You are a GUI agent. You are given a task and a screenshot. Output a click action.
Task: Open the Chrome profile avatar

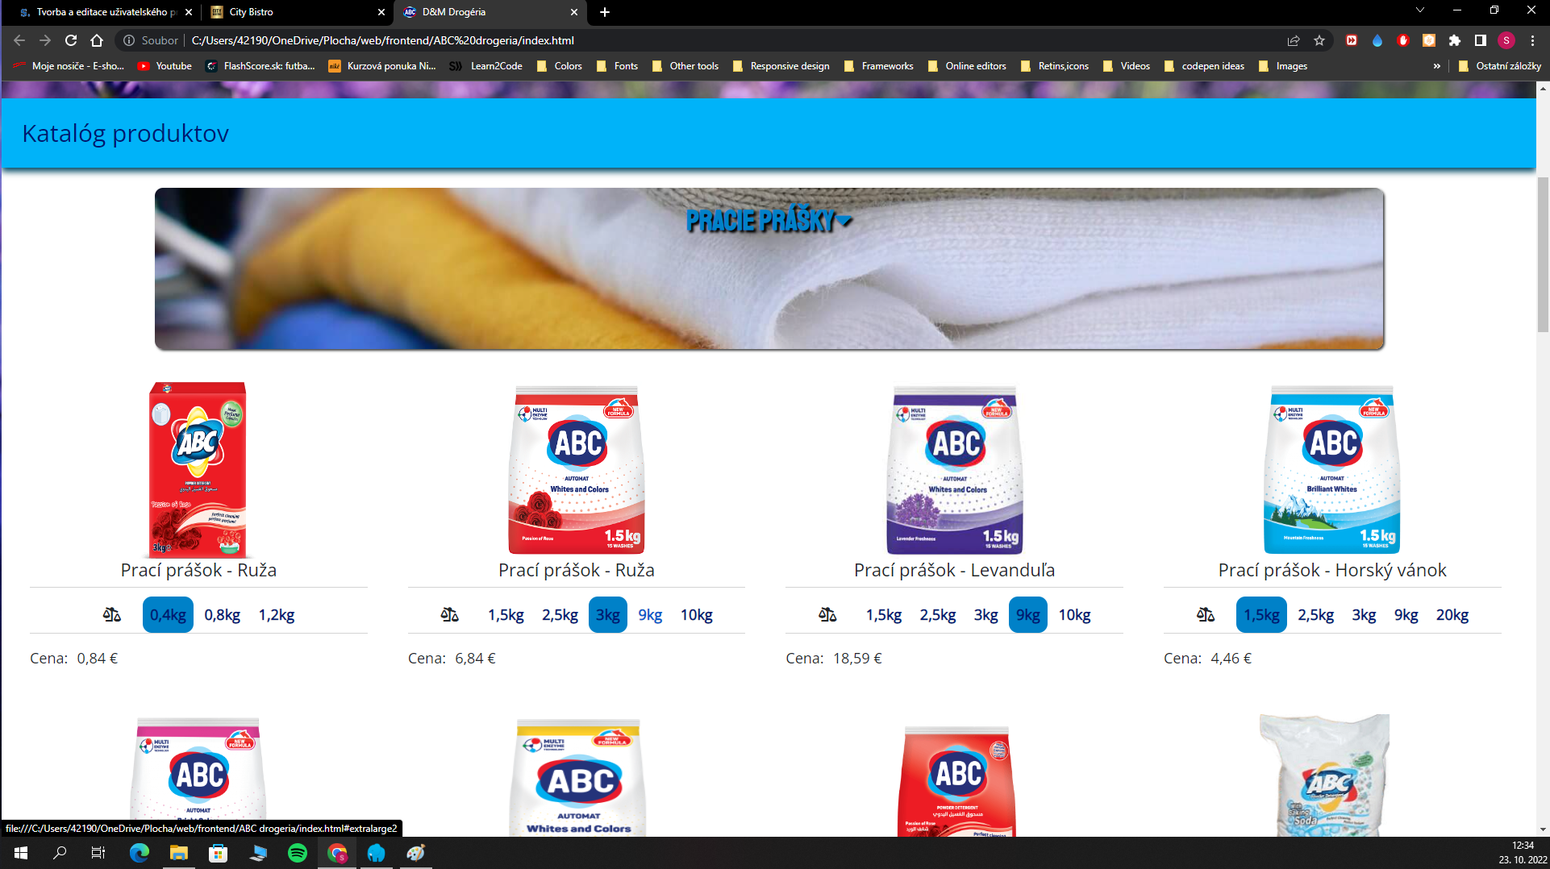(1506, 40)
